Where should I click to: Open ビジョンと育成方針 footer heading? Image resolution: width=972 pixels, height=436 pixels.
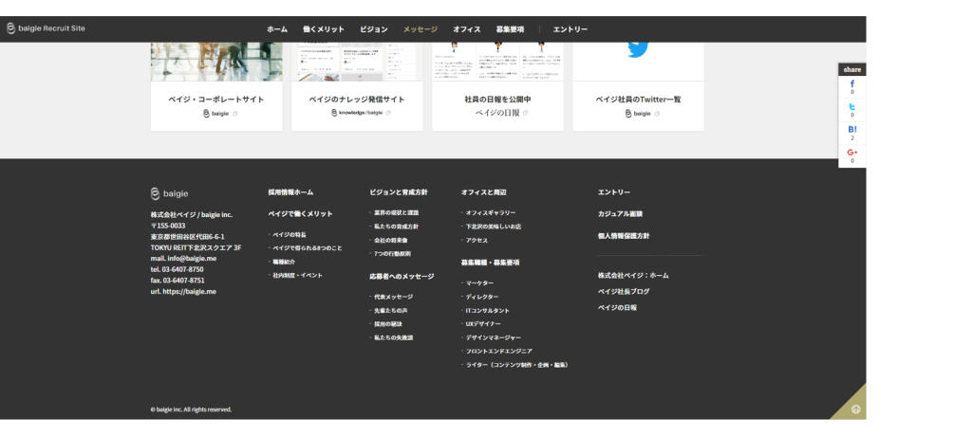click(x=399, y=192)
